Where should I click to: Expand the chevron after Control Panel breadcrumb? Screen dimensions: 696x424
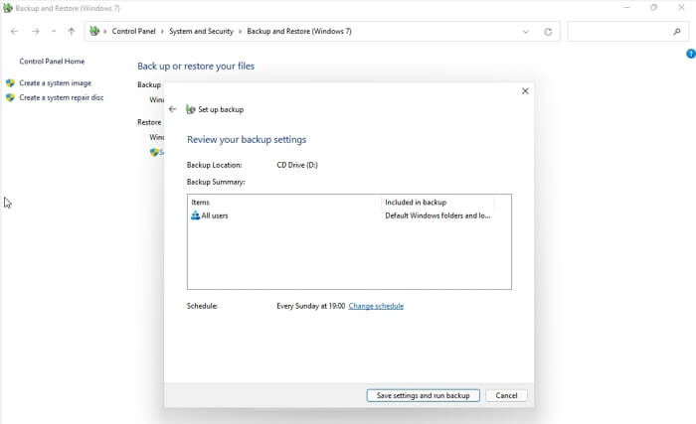pyautogui.click(x=163, y=32)
